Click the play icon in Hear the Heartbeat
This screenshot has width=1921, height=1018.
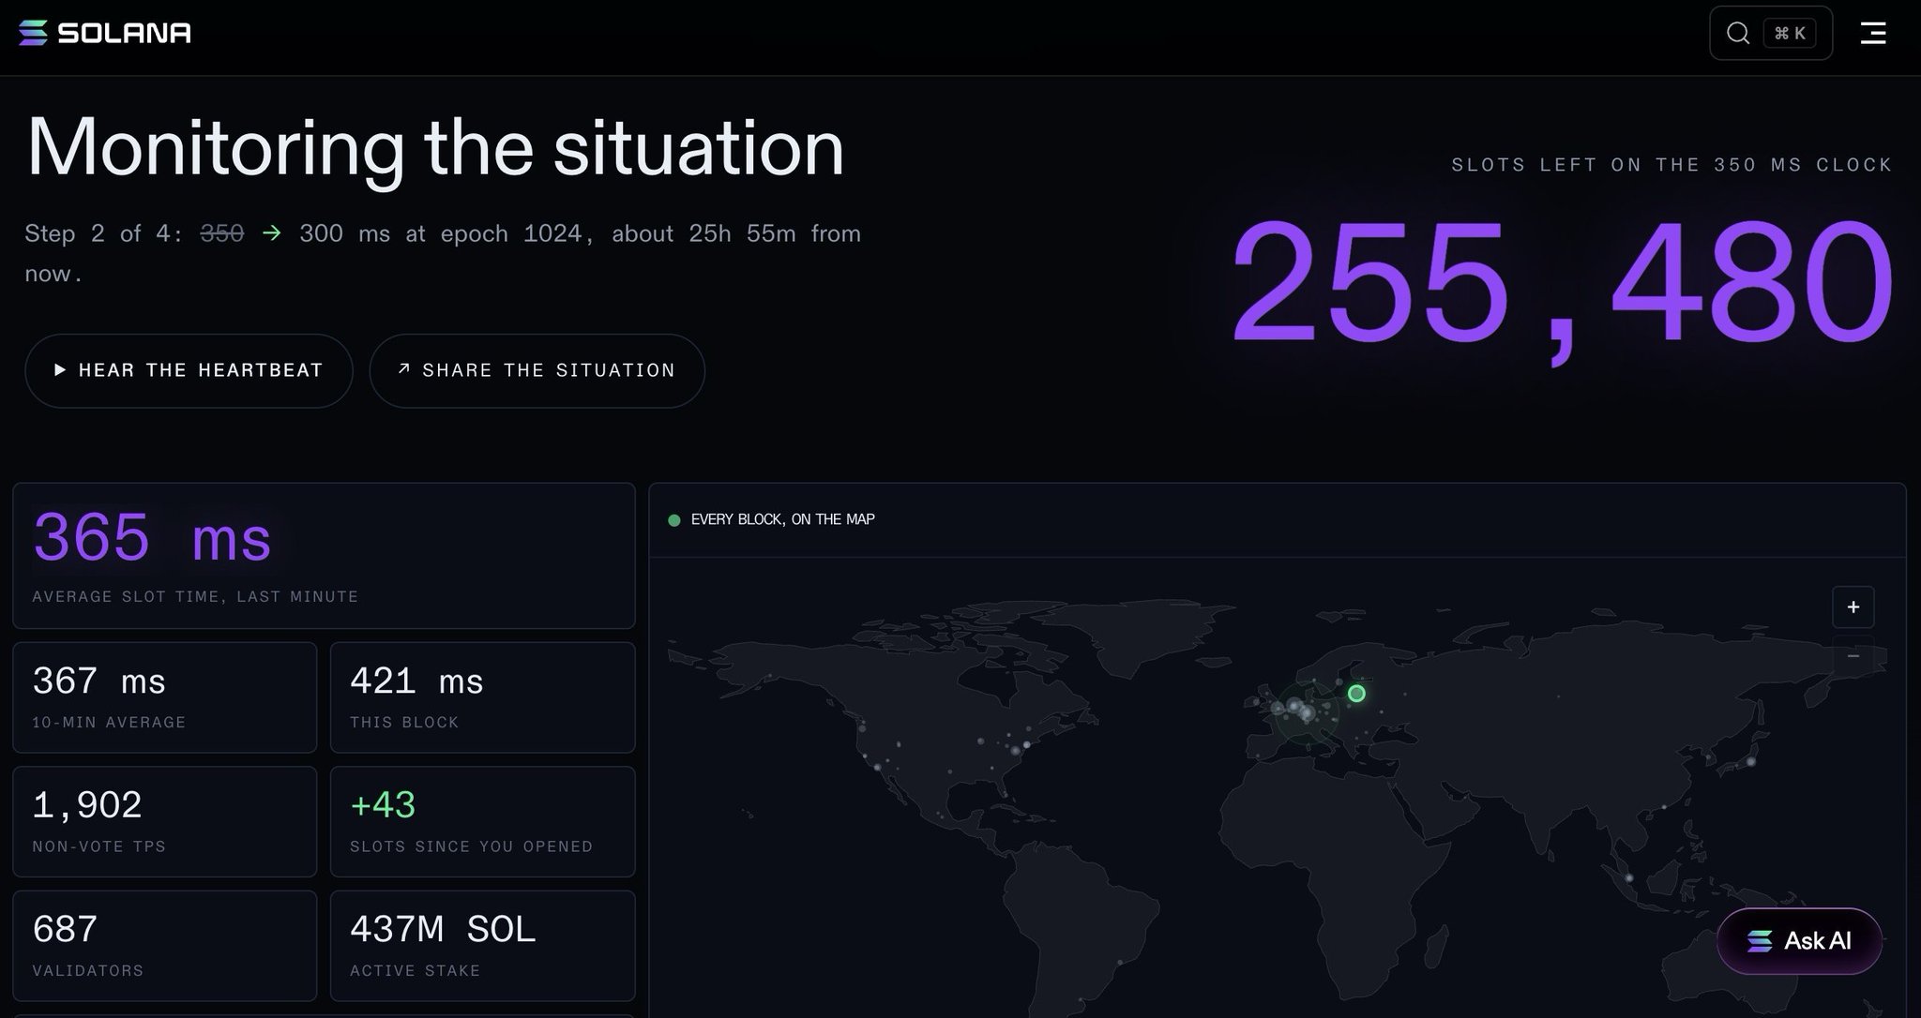tap(60, 370)
